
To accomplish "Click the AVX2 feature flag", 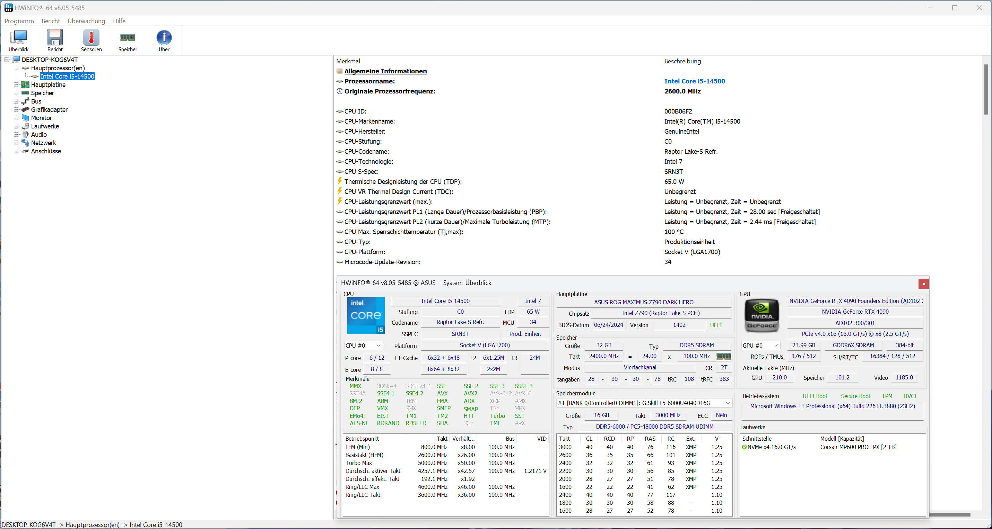I will (x=470, y=393).
